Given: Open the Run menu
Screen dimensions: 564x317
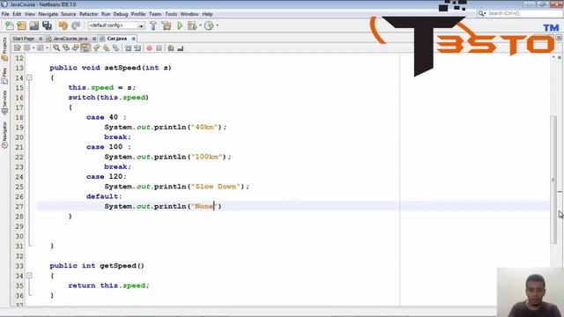Looking at the screenshot, I should 106,14.
